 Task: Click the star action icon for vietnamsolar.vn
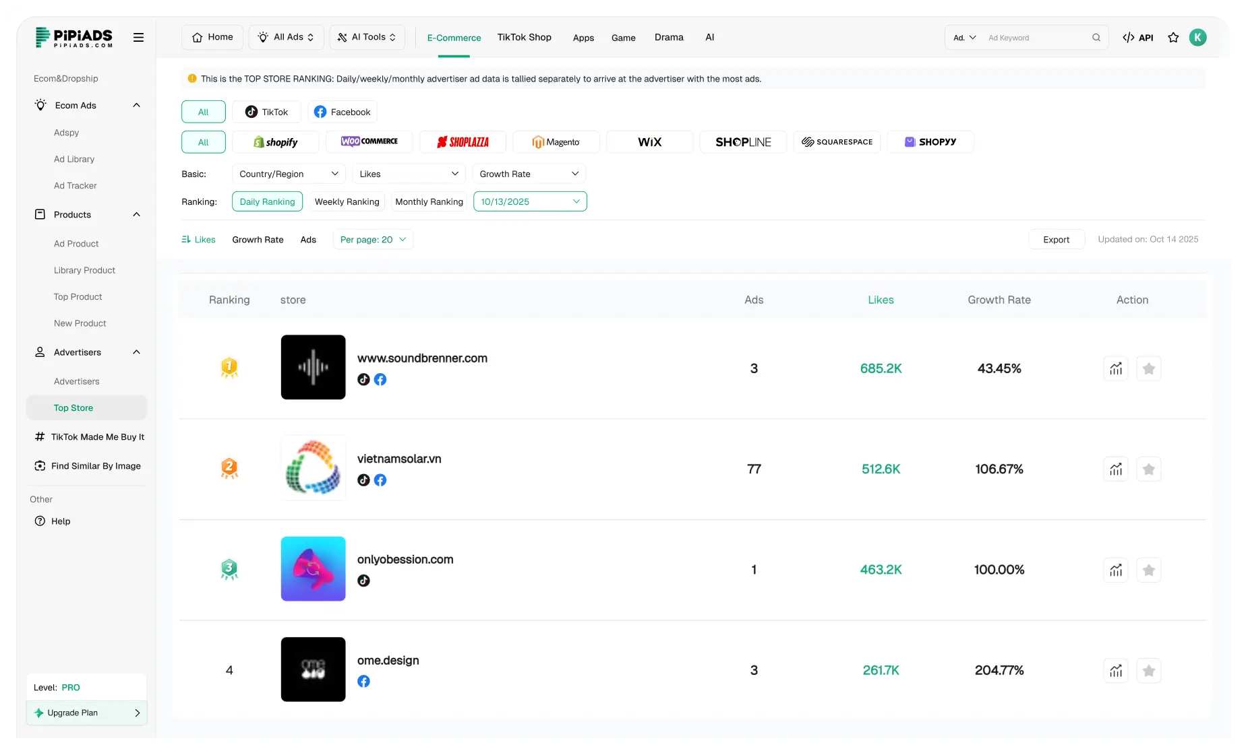coord(1149,469)
